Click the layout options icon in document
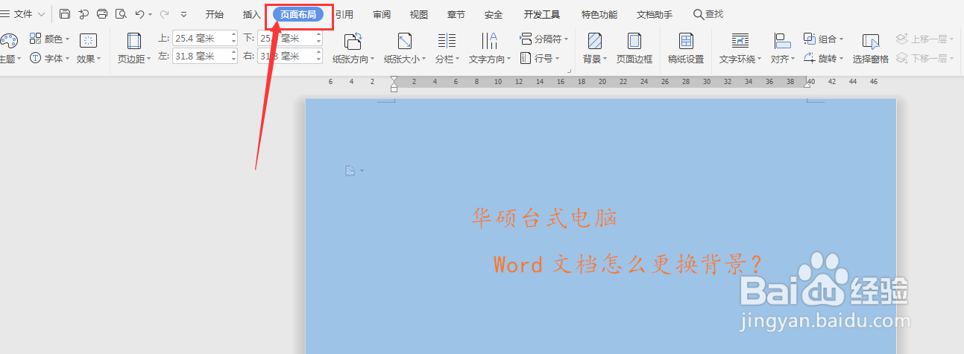The height and width of the screenshot is (354, 964). [x=350, y=171]
